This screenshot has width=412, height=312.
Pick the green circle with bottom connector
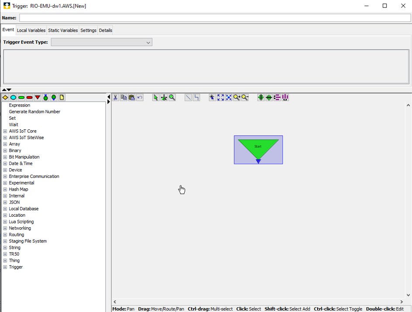[54, 97]
